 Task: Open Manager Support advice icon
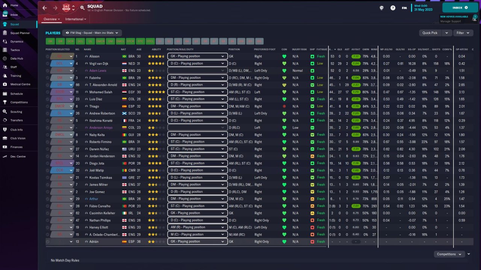coord(475,18)
